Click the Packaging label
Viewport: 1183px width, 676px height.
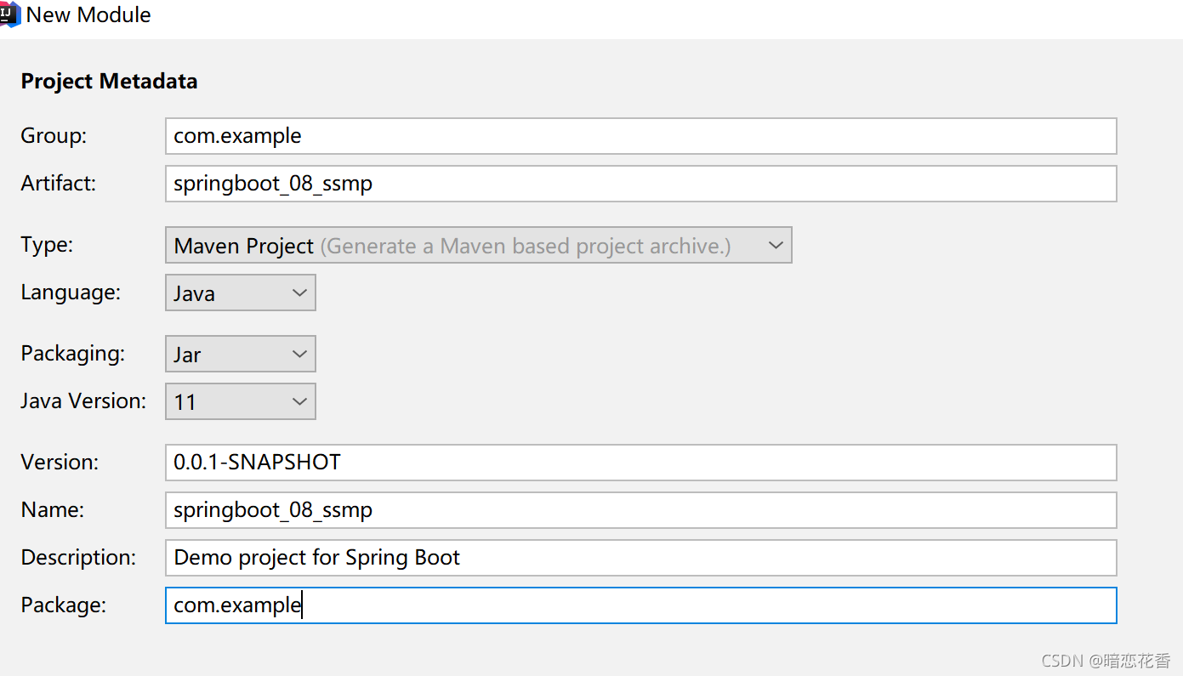[72, 354]
